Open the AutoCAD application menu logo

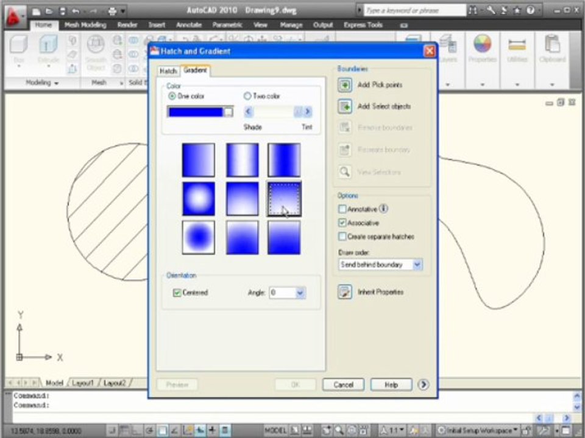coord(14,17)
